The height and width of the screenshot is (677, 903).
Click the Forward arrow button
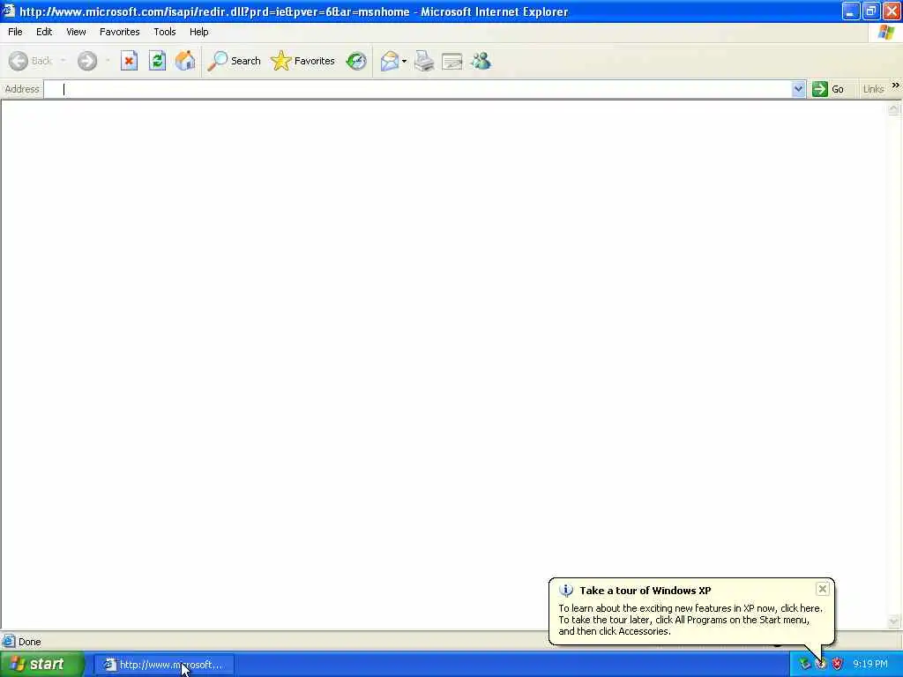[87, 61]
